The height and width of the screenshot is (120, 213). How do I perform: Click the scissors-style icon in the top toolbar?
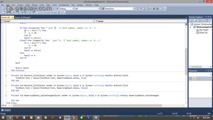(151, 9)
